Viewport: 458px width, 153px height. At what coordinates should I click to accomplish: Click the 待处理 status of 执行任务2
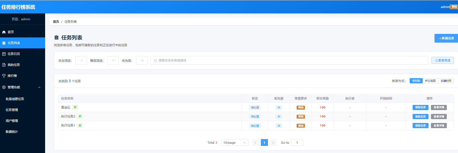point(255,117)
